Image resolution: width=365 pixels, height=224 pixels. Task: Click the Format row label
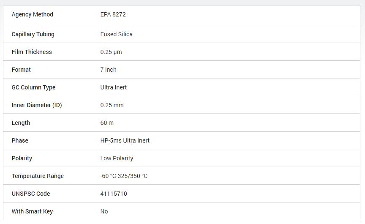coord(21,70)
